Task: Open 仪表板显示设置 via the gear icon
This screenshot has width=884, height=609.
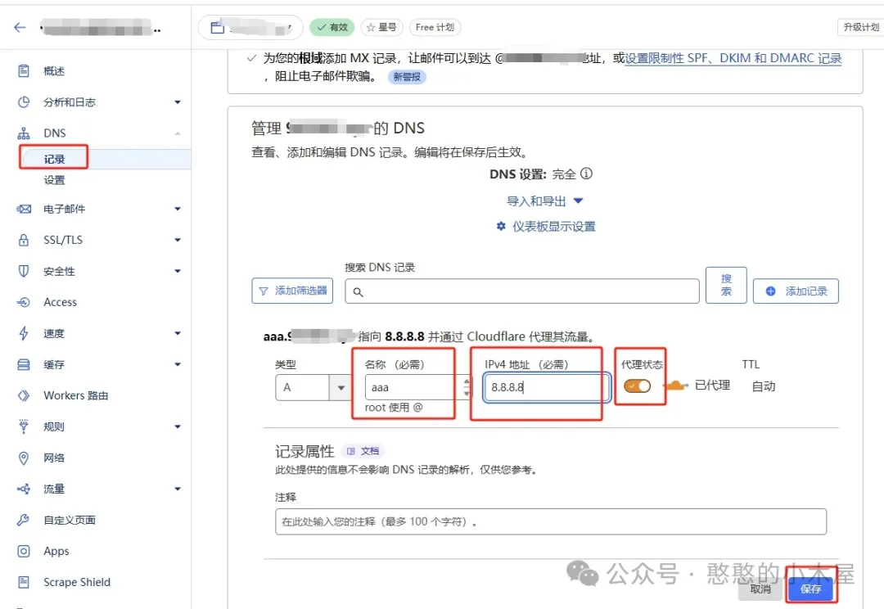Action: coord(548,227)
